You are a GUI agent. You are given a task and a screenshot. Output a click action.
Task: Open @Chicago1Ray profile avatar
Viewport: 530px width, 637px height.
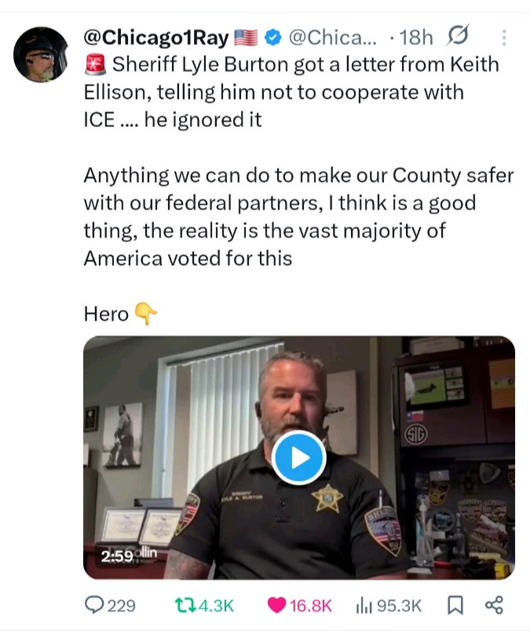click(41, 54)
